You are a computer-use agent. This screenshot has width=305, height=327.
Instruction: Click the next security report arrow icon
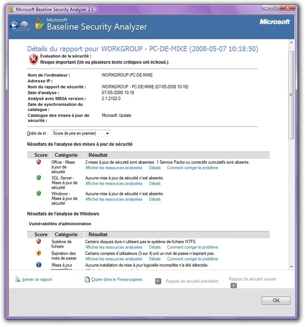pyautogui.click(x=233, y=285)
